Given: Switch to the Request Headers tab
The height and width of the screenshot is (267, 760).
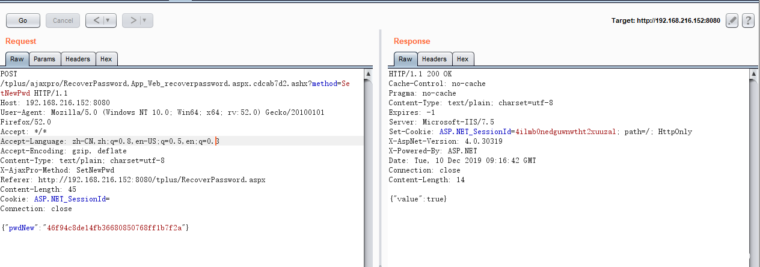Looking at the screenshot, I should pos(78,59).
